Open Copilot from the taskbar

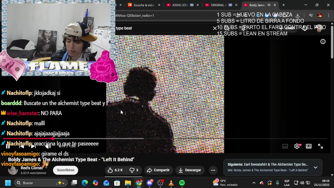(96, 183)
